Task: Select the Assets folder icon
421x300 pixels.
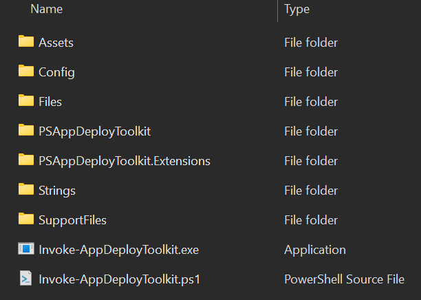Action: (x=26, y=41)
